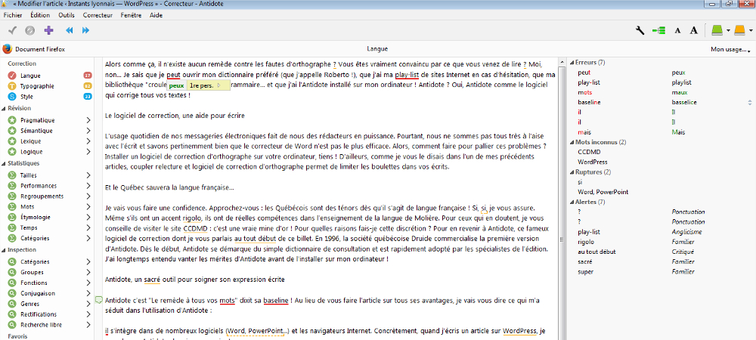Click the approve checkmark toolbar icon
Viewport: 756px width, 340px height.
(x=13, y=30)
